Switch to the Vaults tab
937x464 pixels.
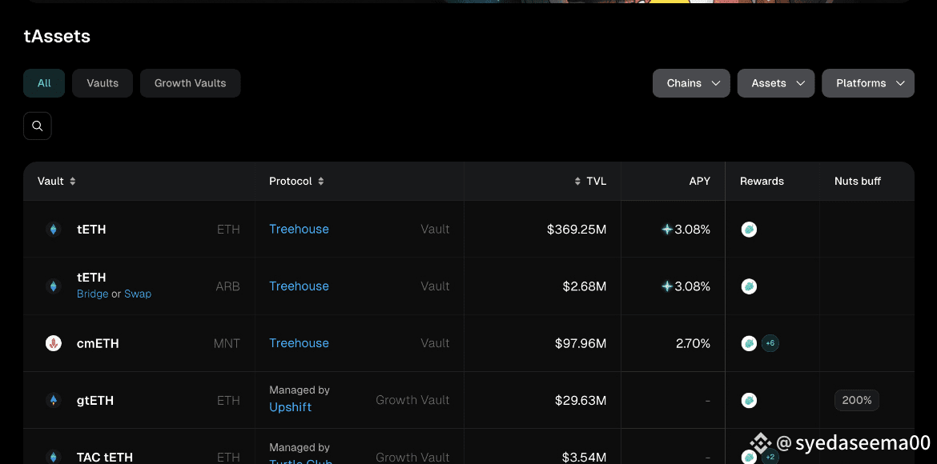(x=103, y=83)
